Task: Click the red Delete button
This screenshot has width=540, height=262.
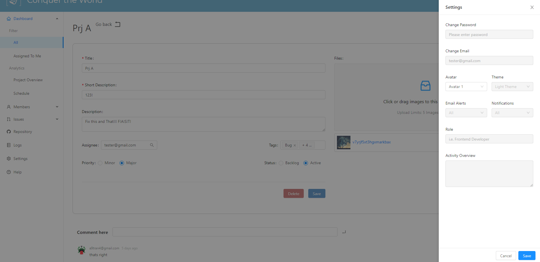Action: point(293,193)
